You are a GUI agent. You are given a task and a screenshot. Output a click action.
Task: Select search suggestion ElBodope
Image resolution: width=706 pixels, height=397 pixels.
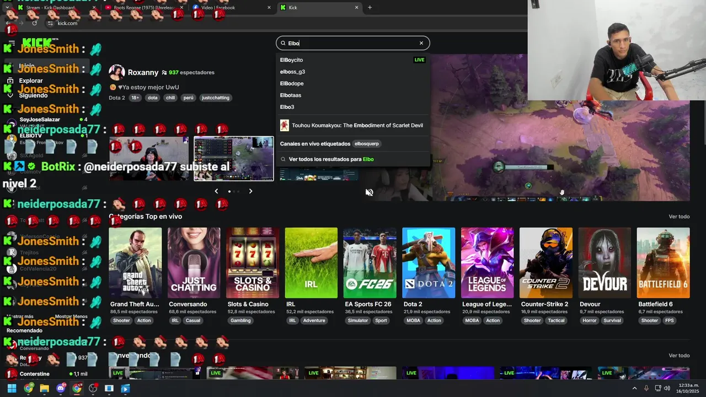353,83
